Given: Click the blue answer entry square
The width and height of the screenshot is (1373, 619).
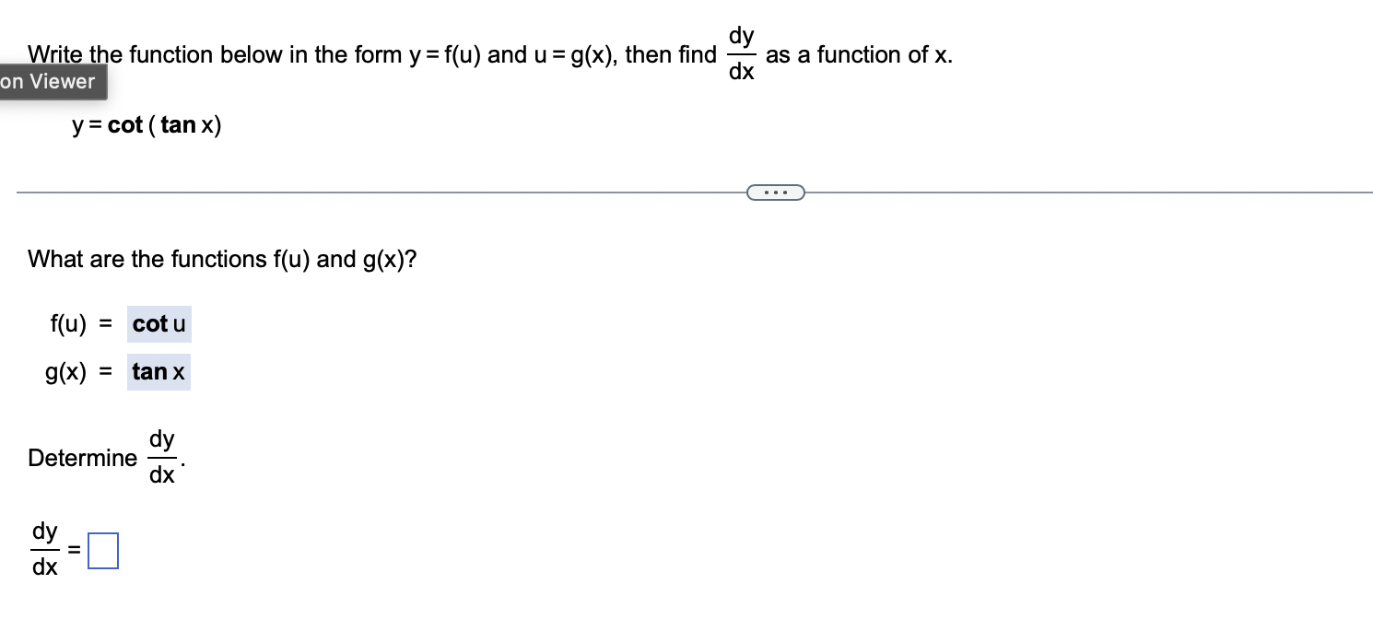Looking at the screenshot, I should pos(101,550).
